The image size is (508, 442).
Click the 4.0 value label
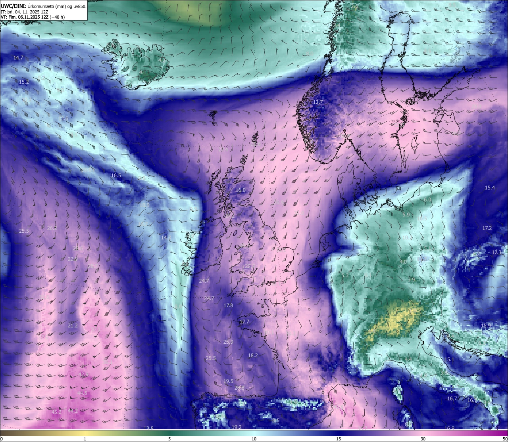tap(403, 262)
